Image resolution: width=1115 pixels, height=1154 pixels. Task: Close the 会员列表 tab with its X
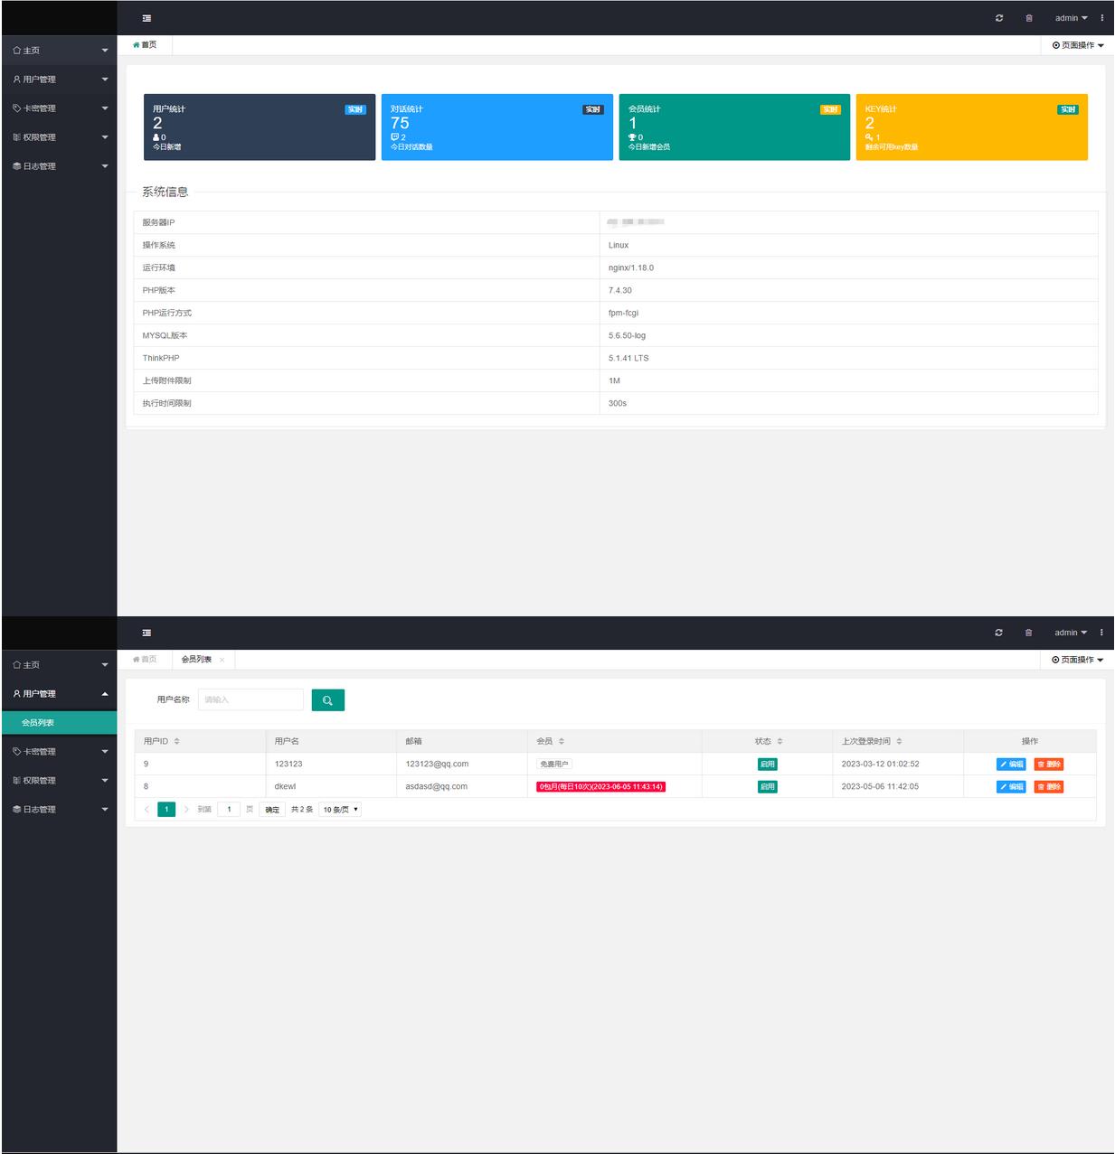[x=222, y=660]
